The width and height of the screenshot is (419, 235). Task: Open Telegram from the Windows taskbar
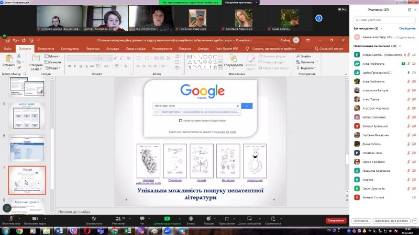[182, 230]
